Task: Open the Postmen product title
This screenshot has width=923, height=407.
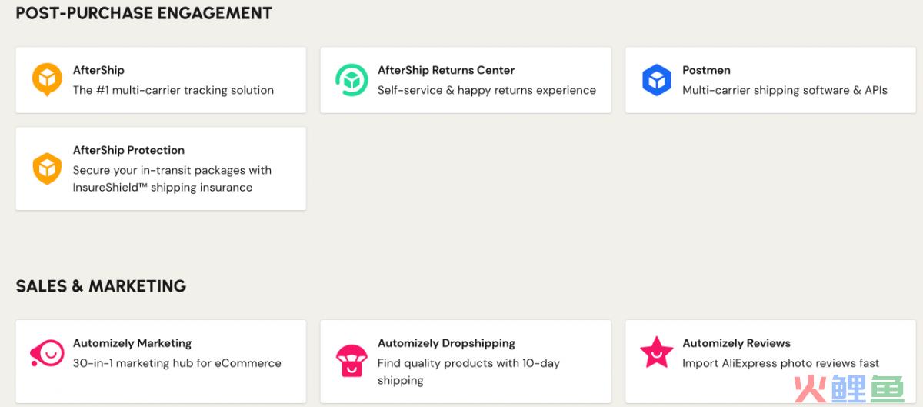Action: click(706, 70)
